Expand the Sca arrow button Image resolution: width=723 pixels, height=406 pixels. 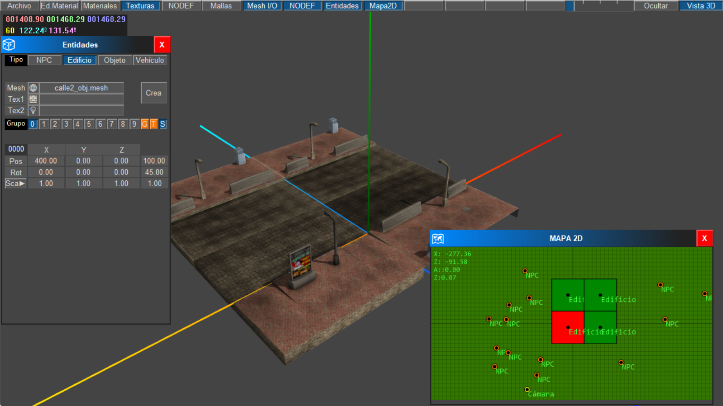[x=15, y=184]
